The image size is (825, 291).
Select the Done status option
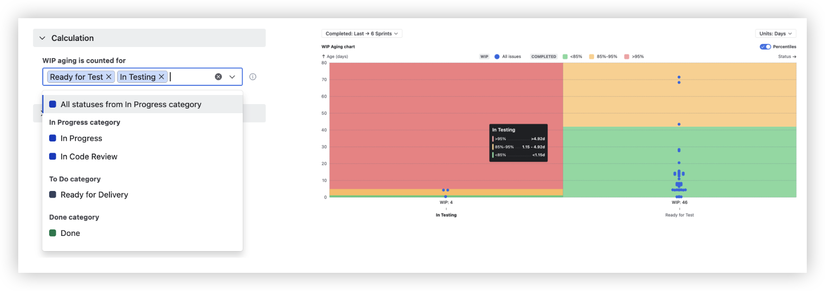pyautogui.click(x=142, y=233)
